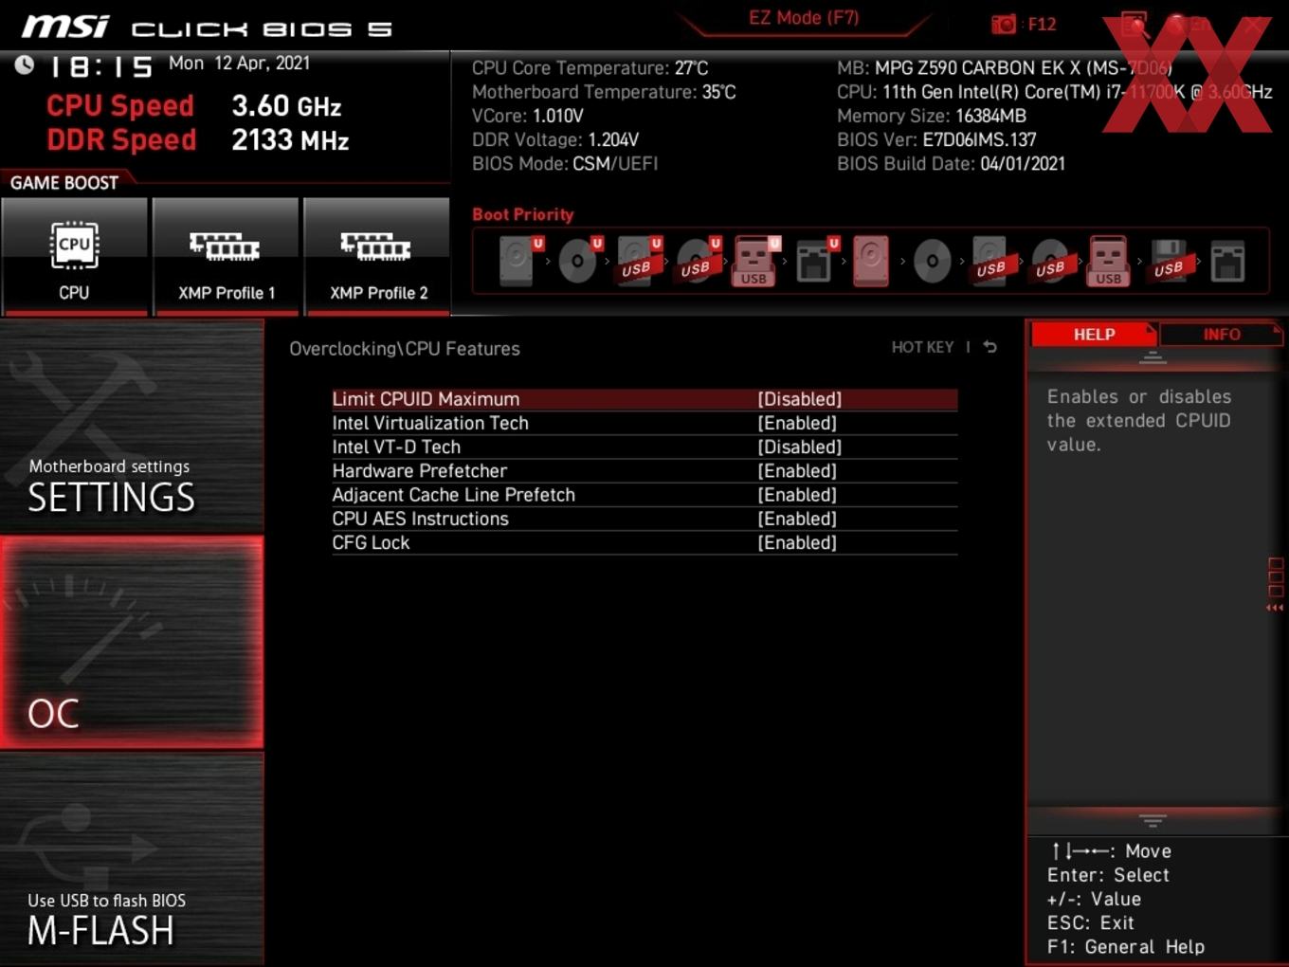Click the BIOS Build Date: 04/01/2021 entry
The width and height of the screenshot is (1289, 967).
pos(951,163)
